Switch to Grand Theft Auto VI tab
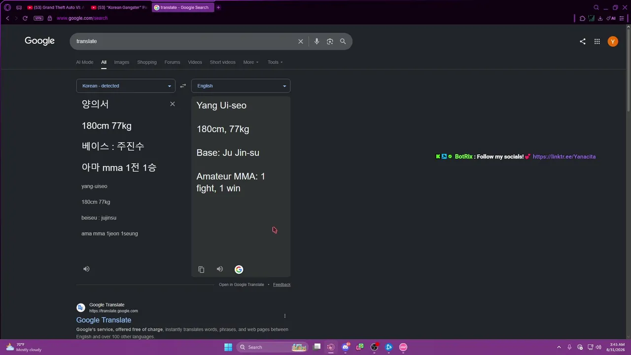The image size is (631, 355). pyautogui.click(x=56, y=7)
